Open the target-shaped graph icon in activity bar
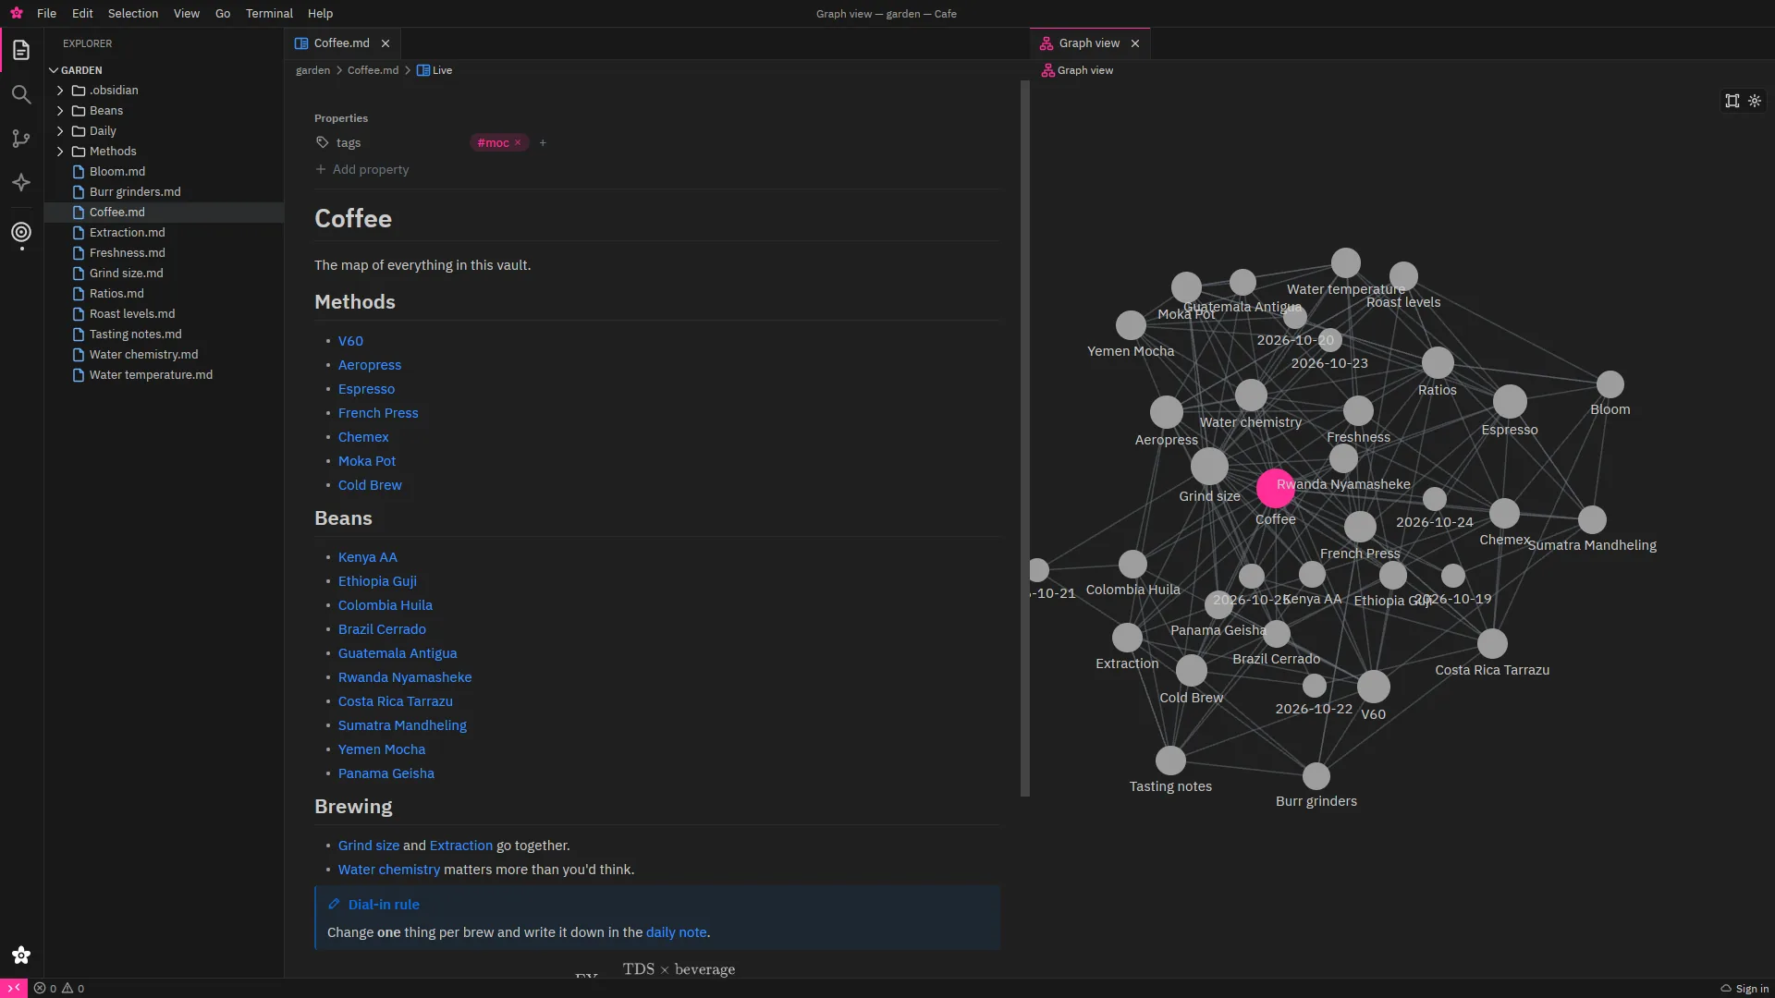This screenshot has height=998, width=1775. pyautogui.click(x=21, y=232)
